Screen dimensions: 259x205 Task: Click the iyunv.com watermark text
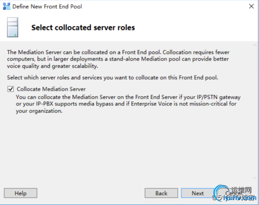click(x=240, y=198)
